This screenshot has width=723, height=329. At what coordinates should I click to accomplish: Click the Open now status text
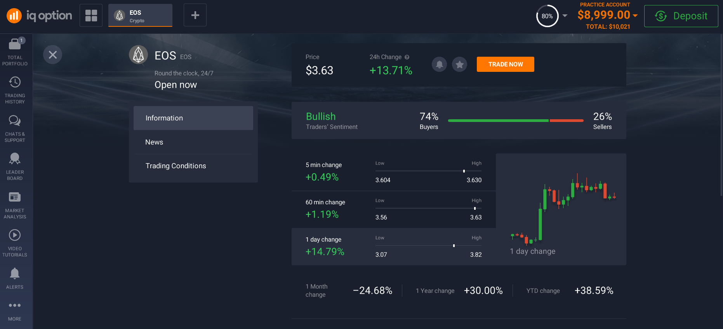pyautogui.click(x=176, y=85)
